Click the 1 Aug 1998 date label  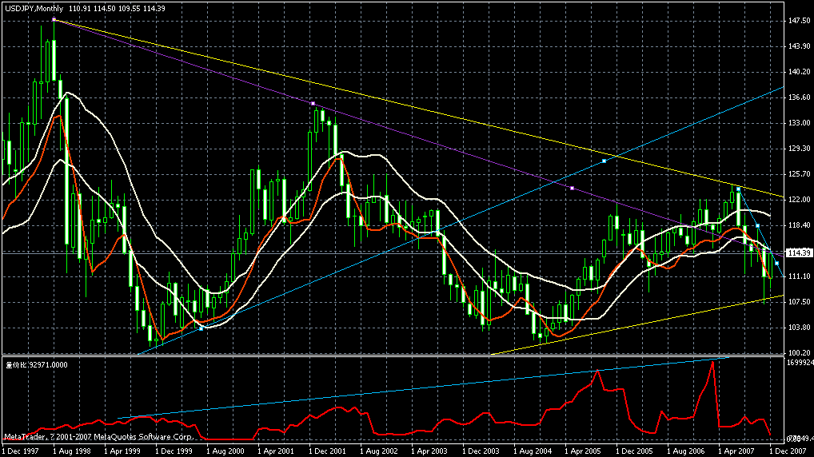[x=72, y=451]
